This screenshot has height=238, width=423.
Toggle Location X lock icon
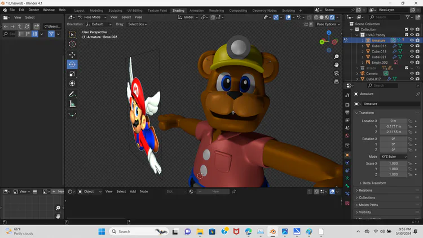pyautogui.click(x=410, y=121)
